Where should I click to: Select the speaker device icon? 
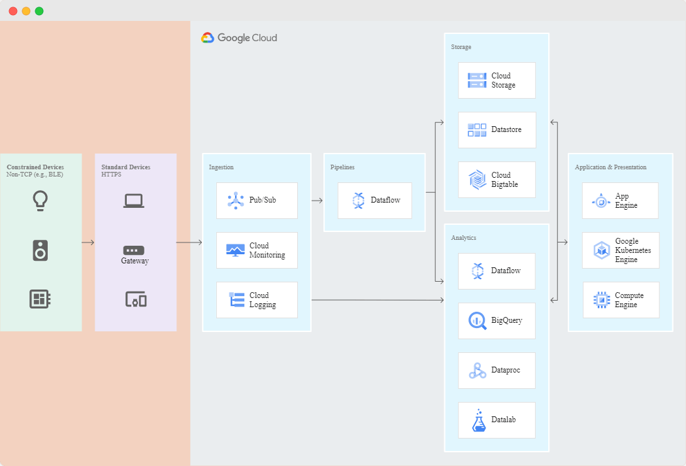click(41, 250)
